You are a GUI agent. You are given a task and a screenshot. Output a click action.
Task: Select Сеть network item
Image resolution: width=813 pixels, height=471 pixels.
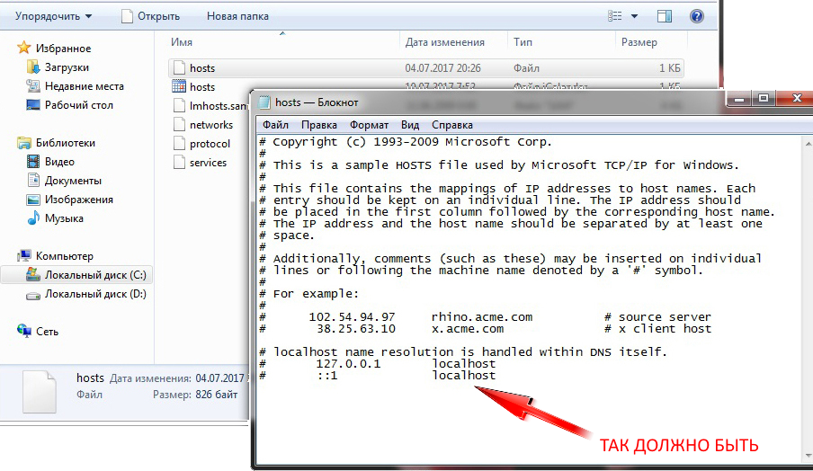(38, 332)
